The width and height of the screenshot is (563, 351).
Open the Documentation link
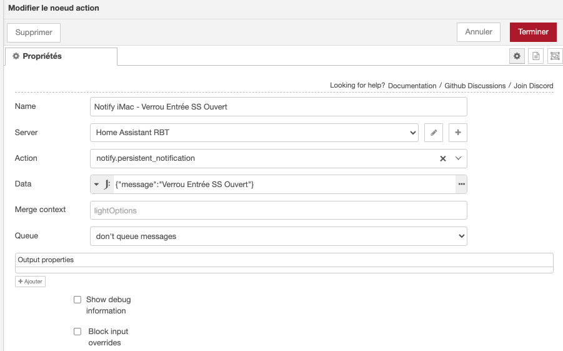(x=412, y=86)
